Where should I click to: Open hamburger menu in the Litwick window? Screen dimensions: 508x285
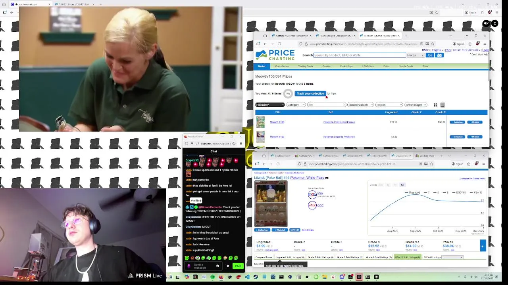pos(483,164)
